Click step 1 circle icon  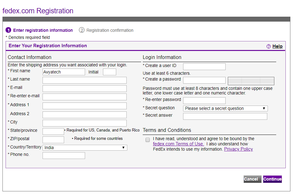8,30
